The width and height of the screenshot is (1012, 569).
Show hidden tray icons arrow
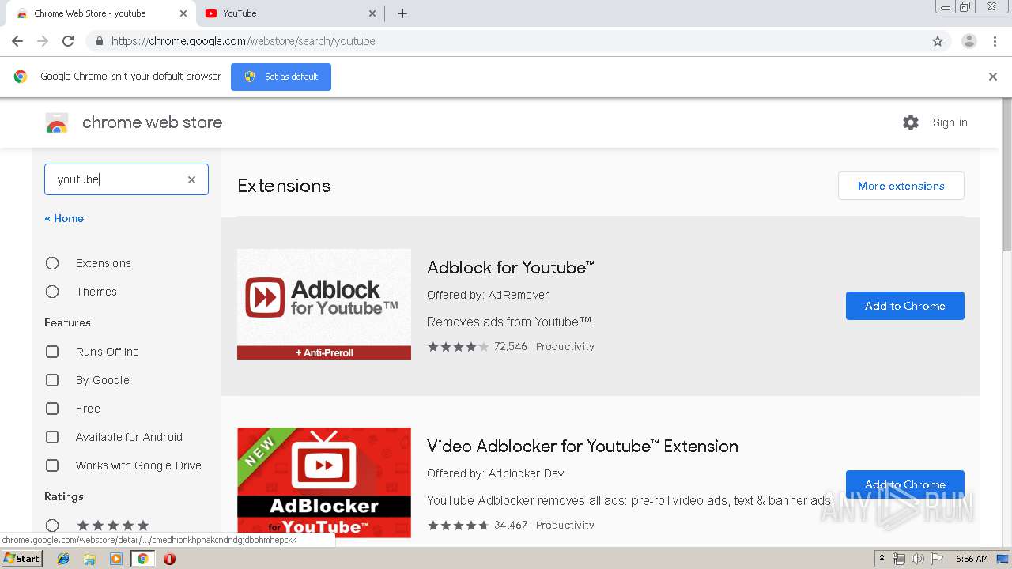tap(882, 559)
